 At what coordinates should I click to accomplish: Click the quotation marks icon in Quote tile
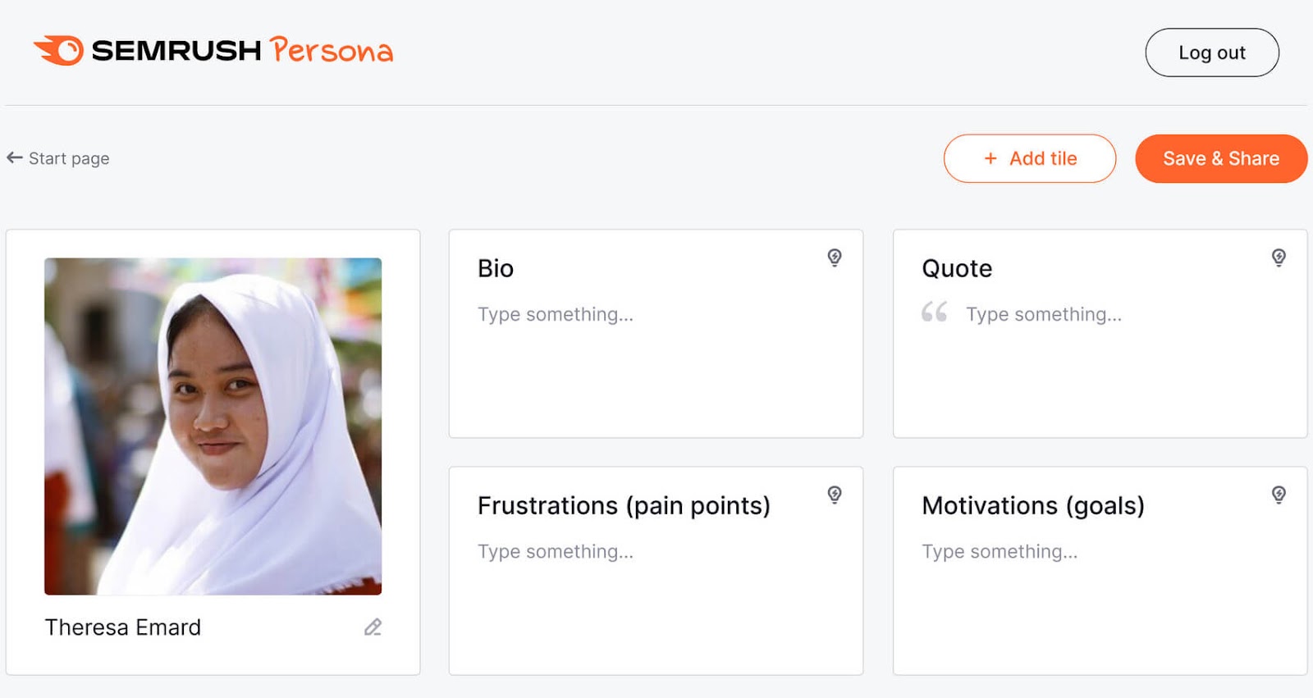(x=934, y=313)
